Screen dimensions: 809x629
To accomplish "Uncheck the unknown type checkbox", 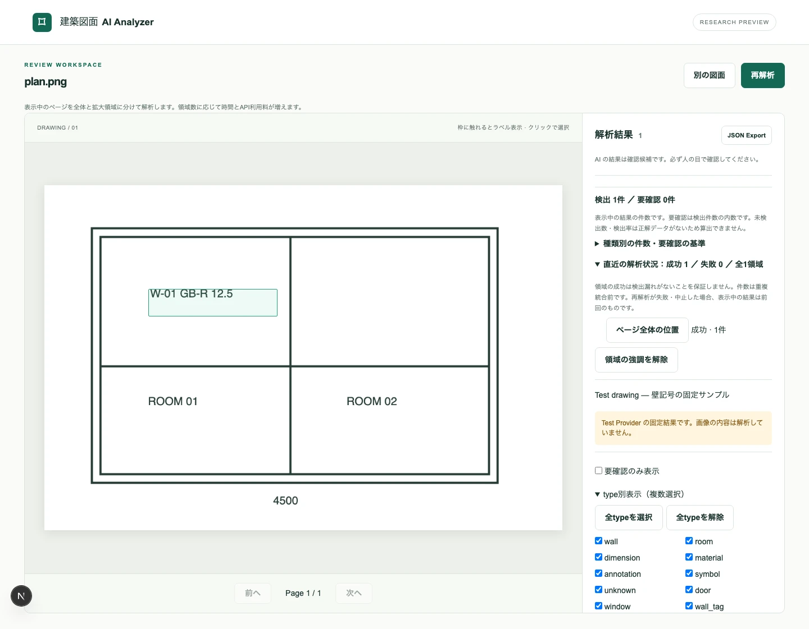I will [598, 590].
